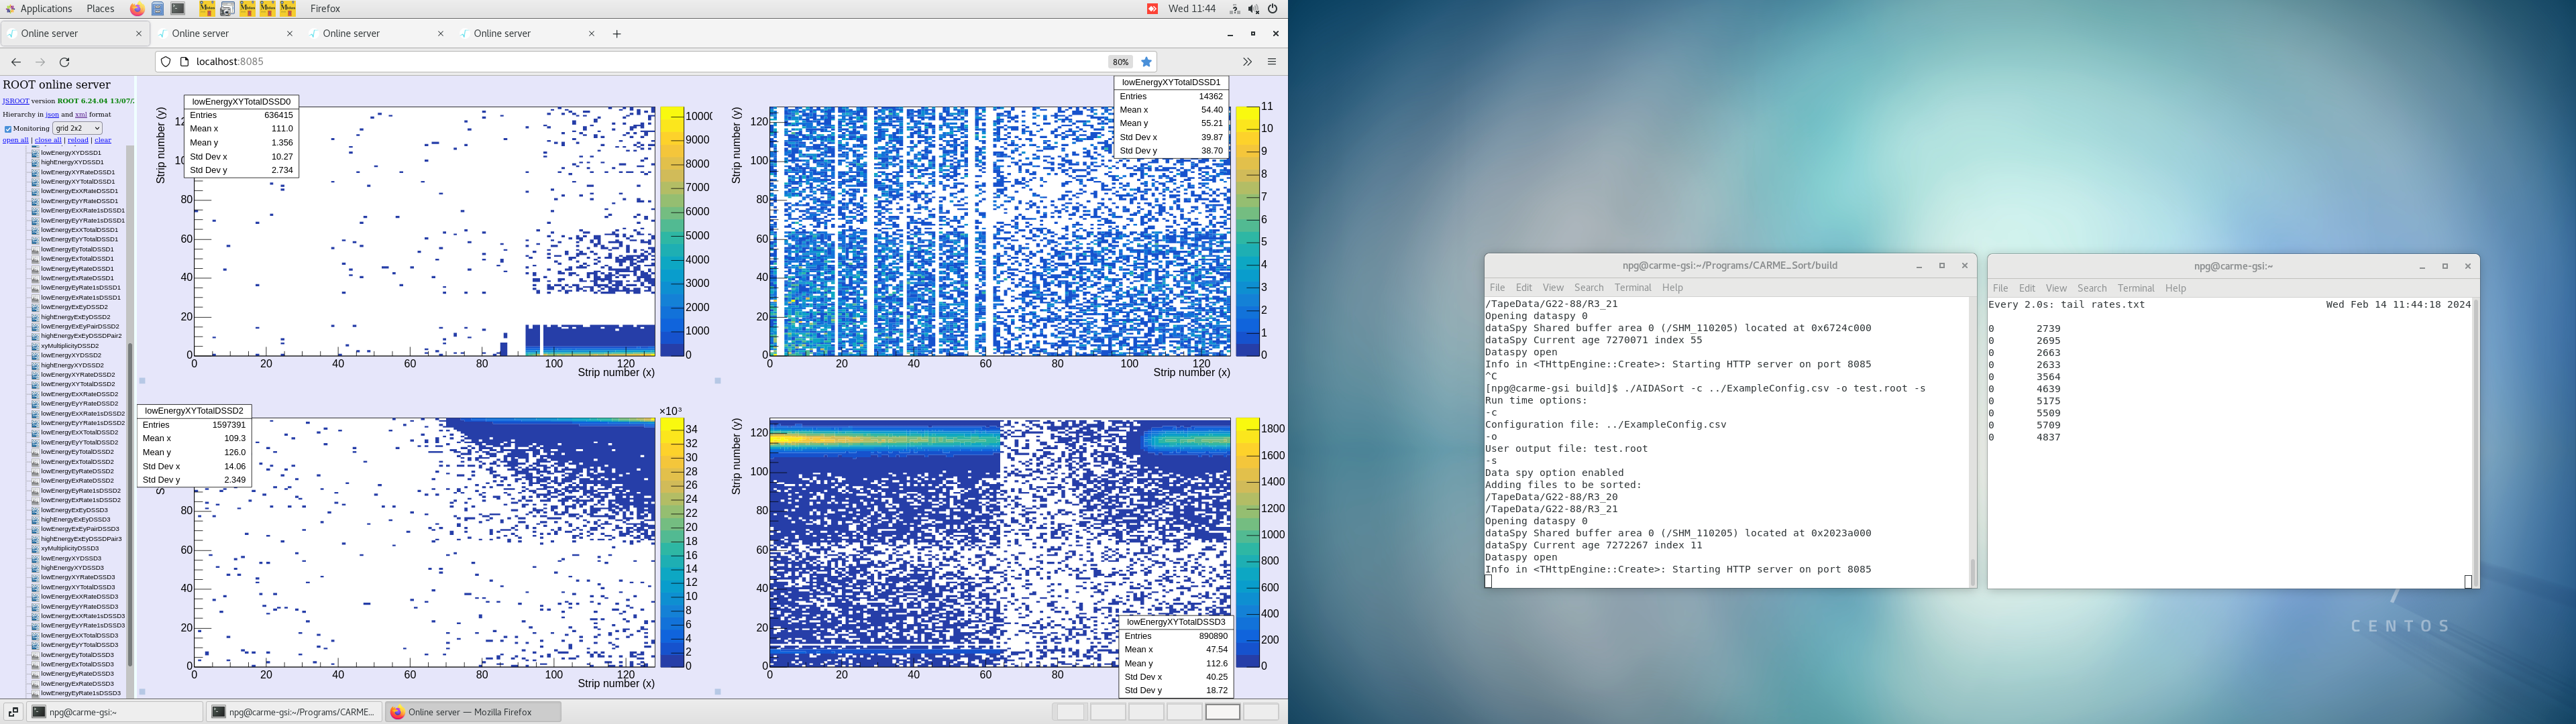
Task: Open the grid 2x2 layout dropdown
Action: pyautogui.click(x=77, y=128)
